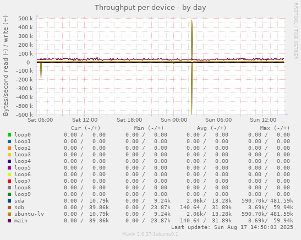Click the 'Sun 00:00' x-axis label
This screenshot has height=240, width=301.
(174, 120)
